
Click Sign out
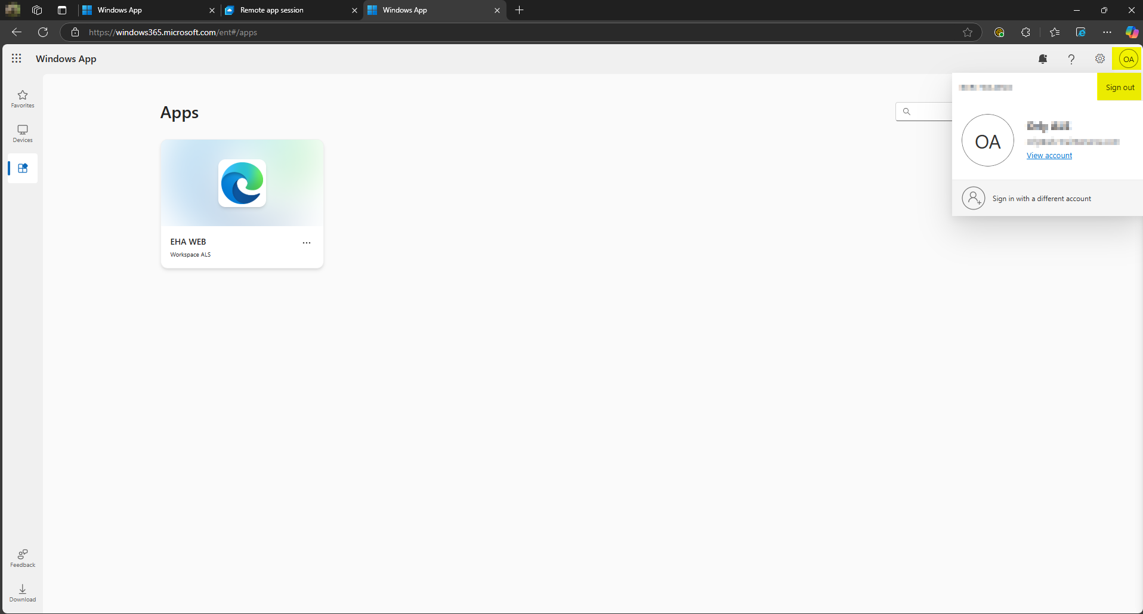[1120, 87]
